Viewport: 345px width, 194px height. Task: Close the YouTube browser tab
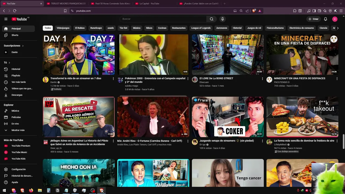coord(41,4)
